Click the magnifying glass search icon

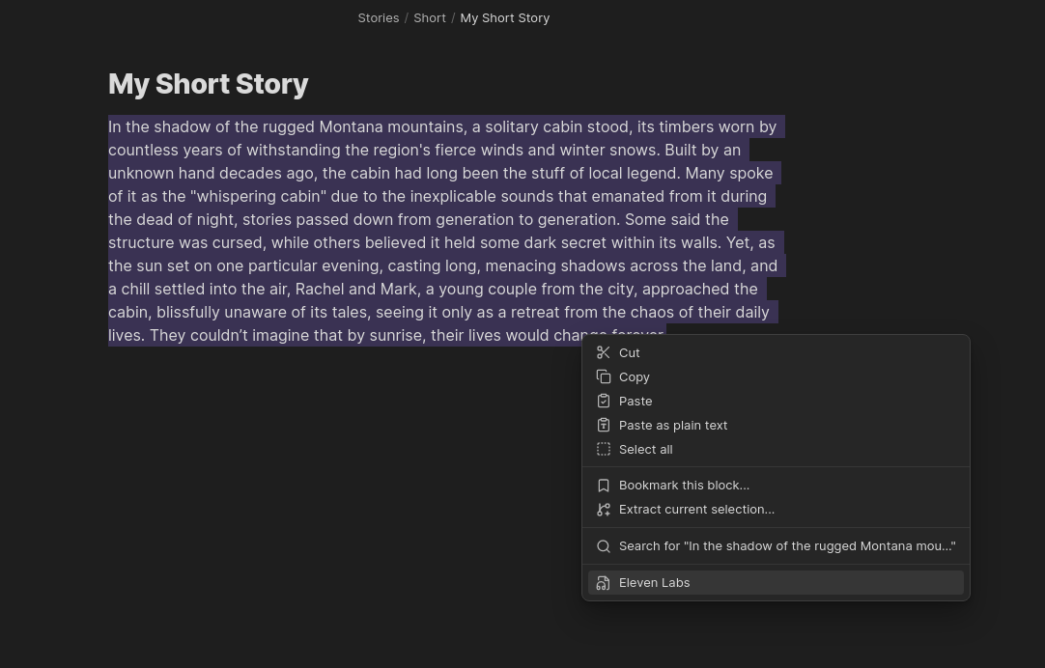click(603, 546)
